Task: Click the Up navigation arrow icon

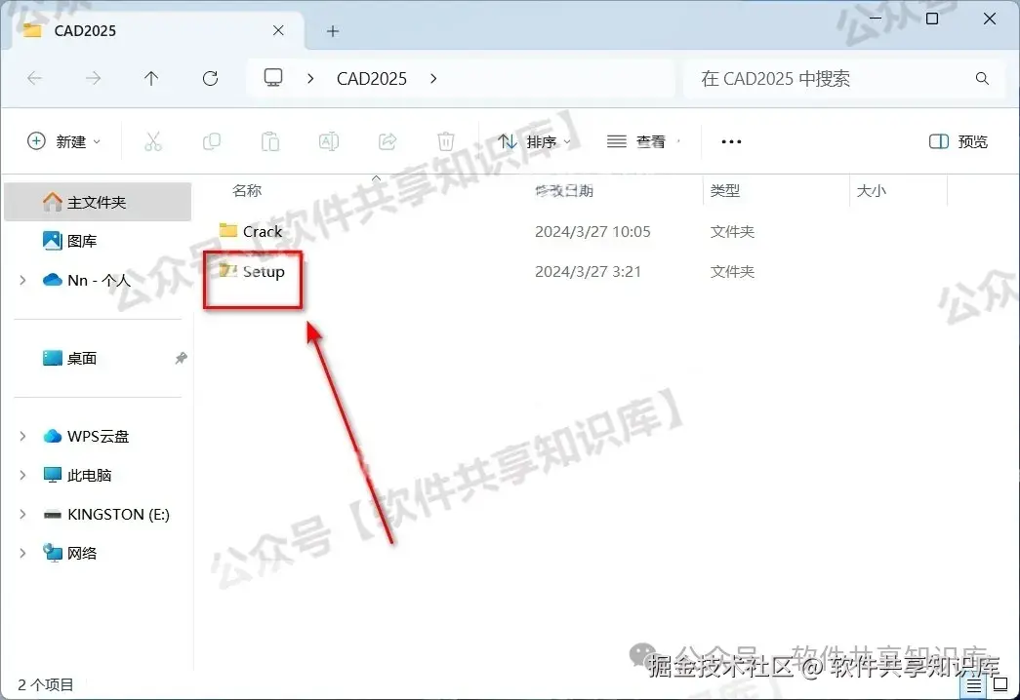Action: point(151,79)
